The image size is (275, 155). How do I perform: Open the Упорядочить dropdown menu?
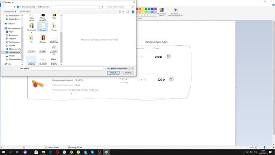[10, 12]
